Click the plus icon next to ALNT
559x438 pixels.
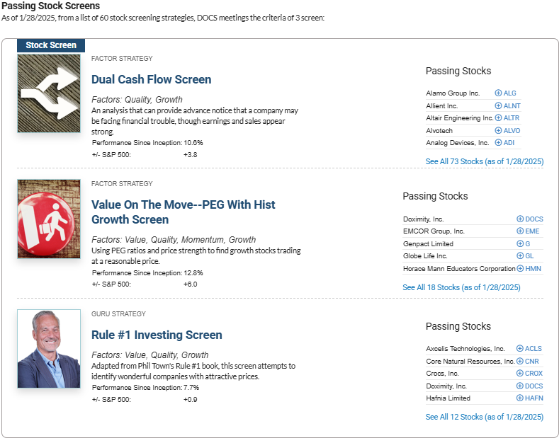[498, 105]
